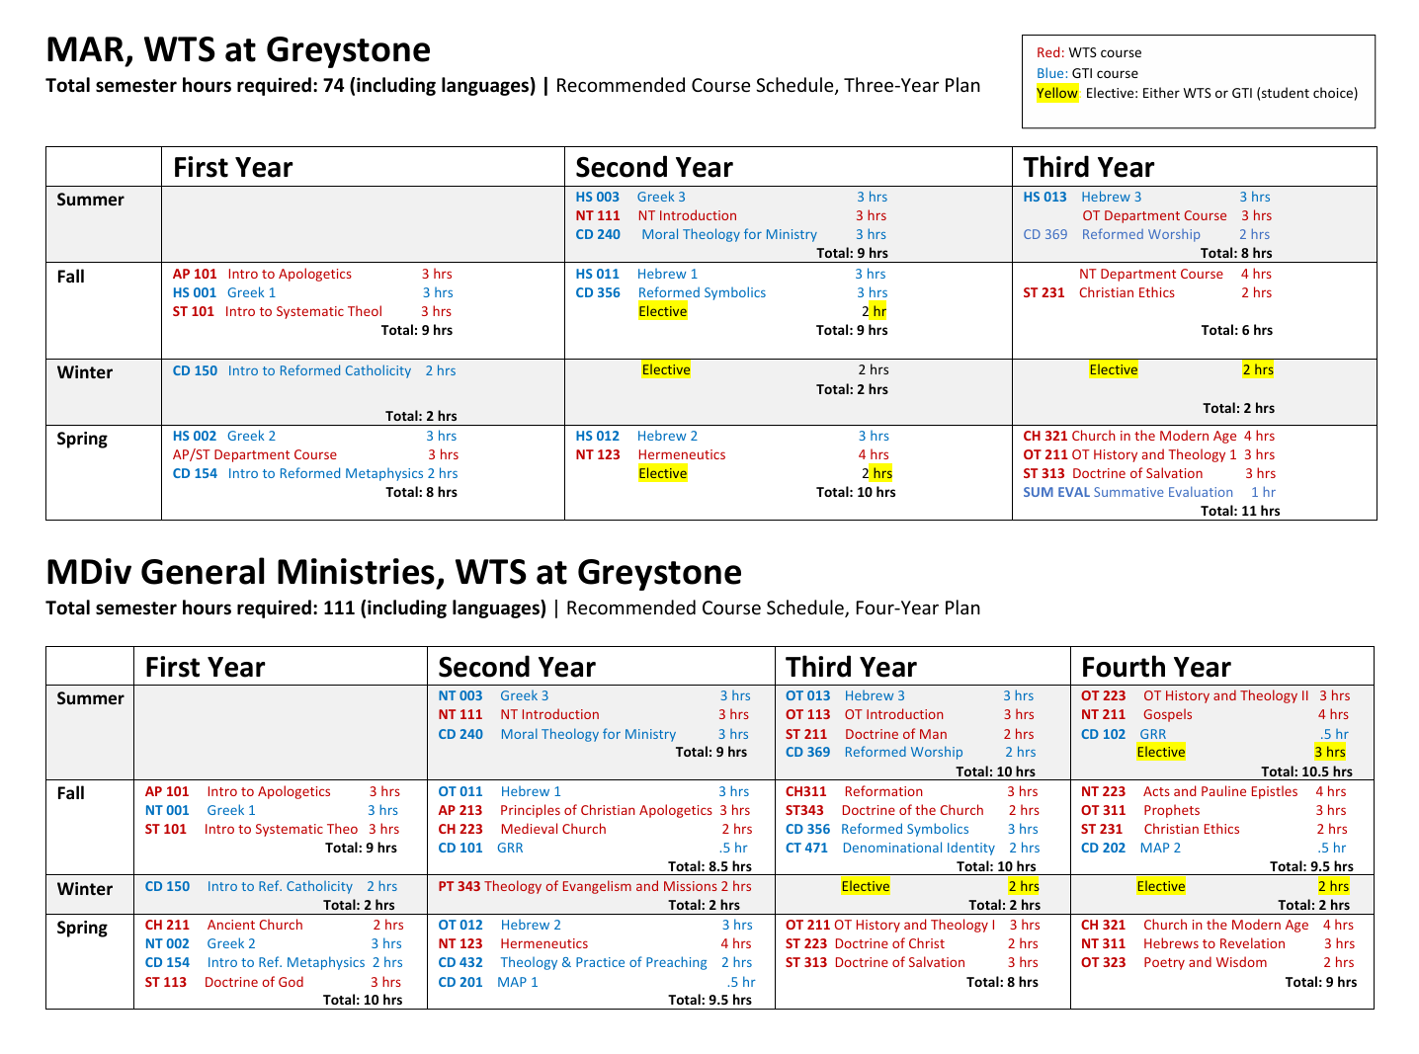The image size is (1419, 1054).
Task: Click 'Doctrine of Christ' course name
Action: pyautogui.click(x=890, y=944)
